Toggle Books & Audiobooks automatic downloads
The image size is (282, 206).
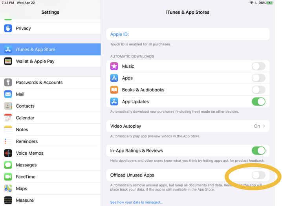tap(258, 90)
